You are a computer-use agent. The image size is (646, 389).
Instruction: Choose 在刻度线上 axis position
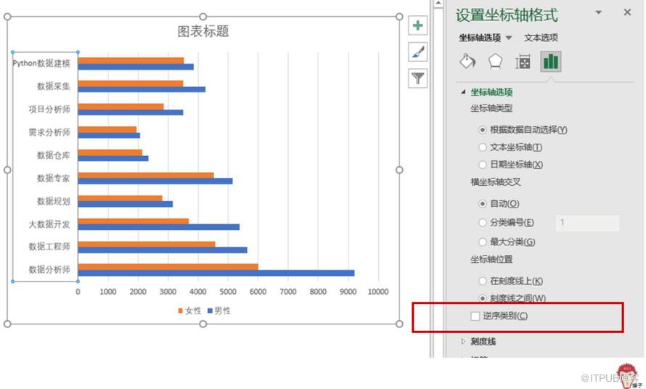click(x=483, y=281)
